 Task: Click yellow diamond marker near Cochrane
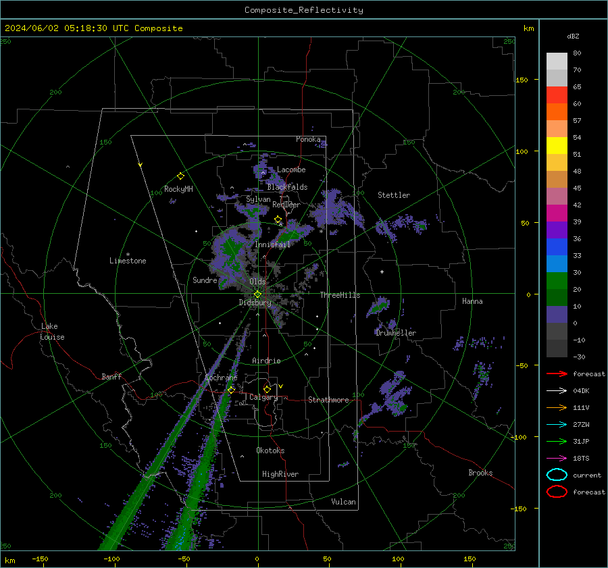(231, 390)
